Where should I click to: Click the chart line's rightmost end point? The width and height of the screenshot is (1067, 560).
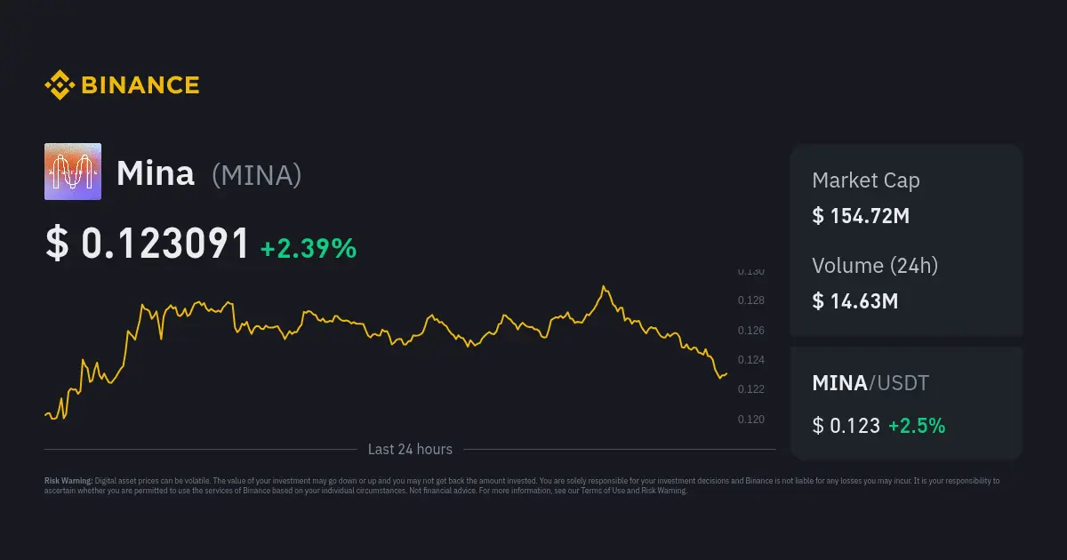(x=726, y=373)
